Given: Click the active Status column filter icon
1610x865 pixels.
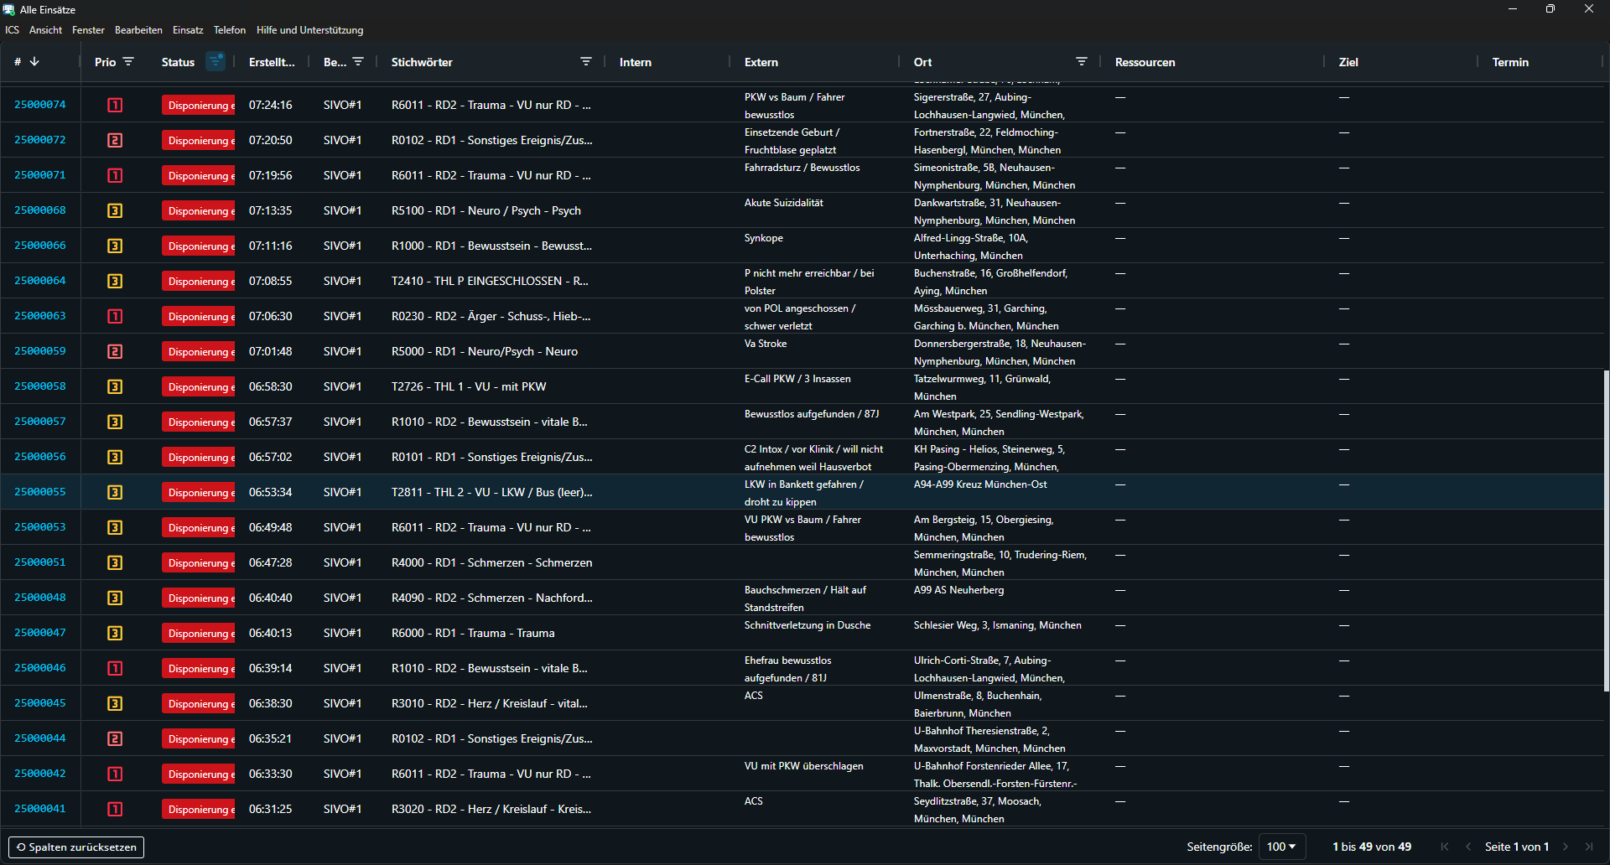Looking at the screenshot, I should click(216, 61).
